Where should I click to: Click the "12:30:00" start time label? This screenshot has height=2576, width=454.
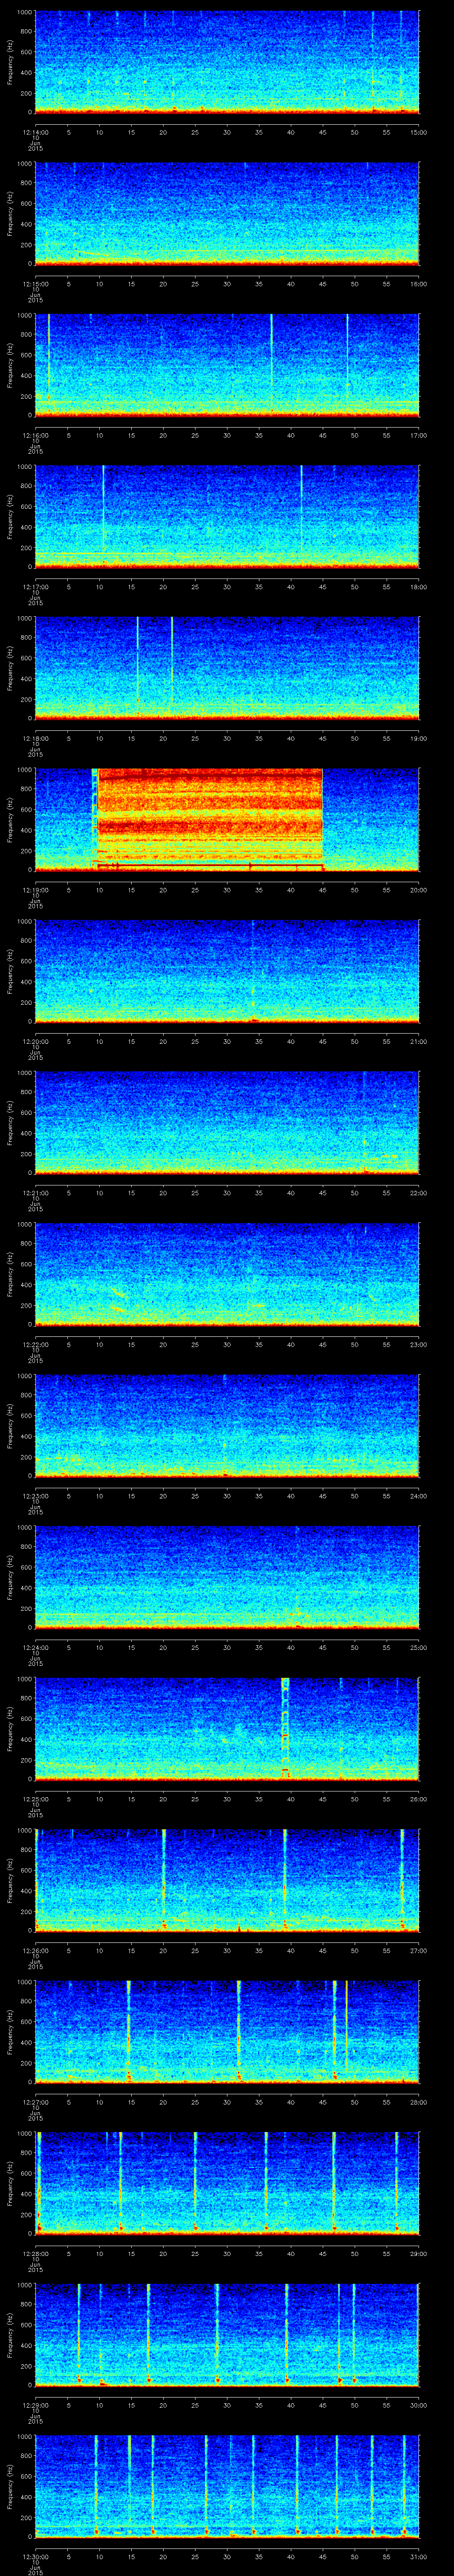point(35,2556)
